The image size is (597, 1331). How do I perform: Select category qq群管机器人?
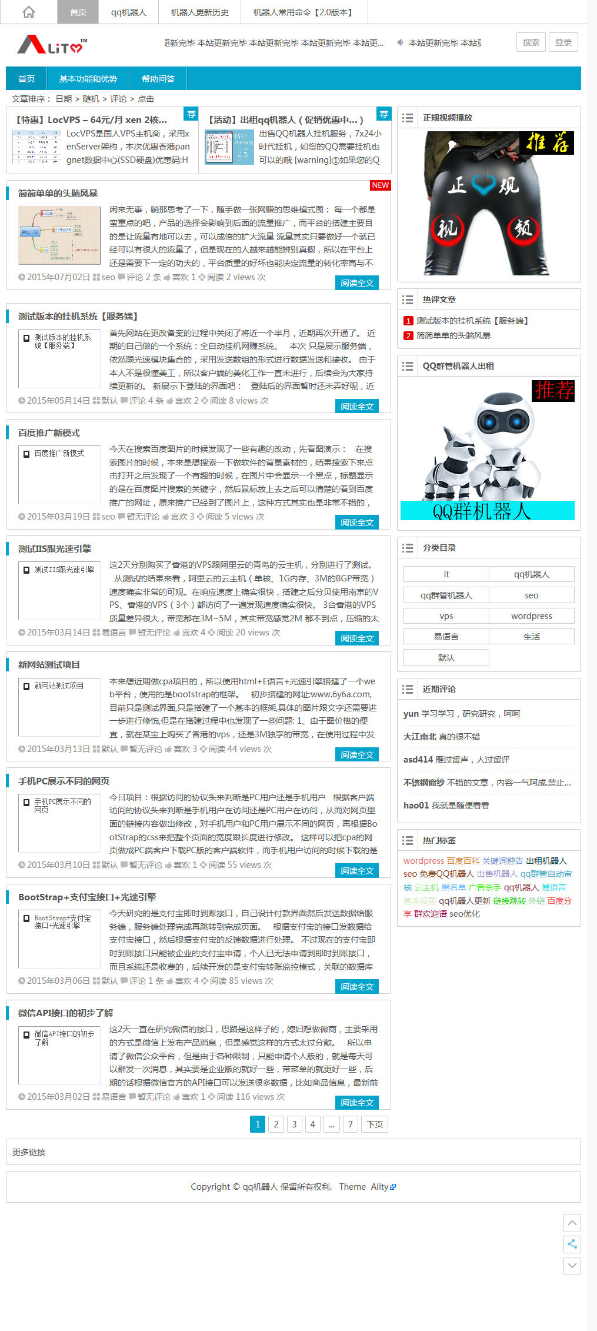pos(446,595)
